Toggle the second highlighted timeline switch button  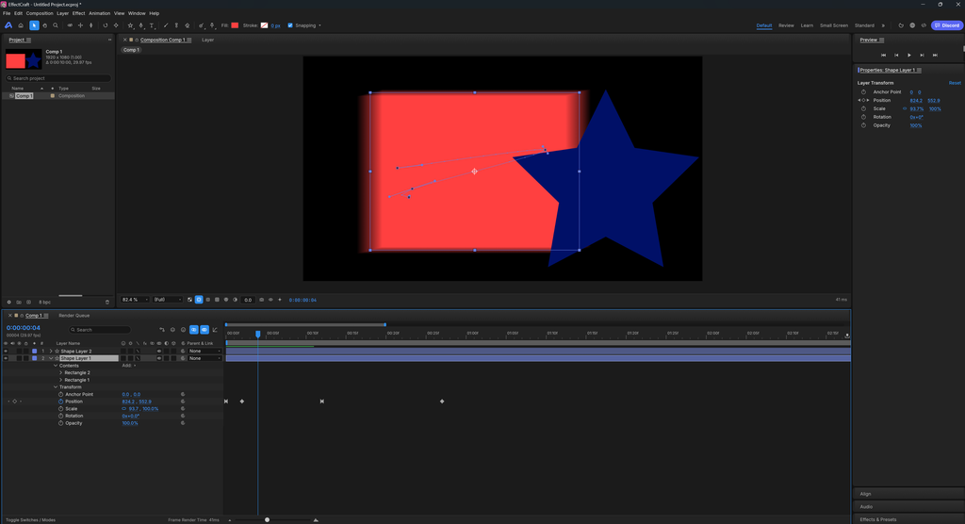204,330
